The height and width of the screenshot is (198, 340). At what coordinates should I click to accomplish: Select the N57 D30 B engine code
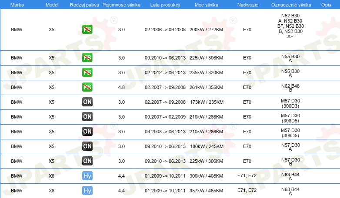coord(290,162)
